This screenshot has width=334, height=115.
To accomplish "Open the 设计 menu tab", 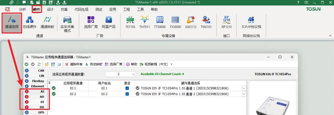I will pyautogui.click(x=50, y=10).
